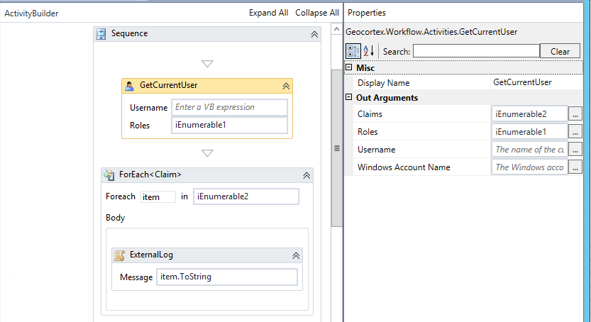Select the GetCurrentUser header title
591x322 pixels.
tap(168, 85)
